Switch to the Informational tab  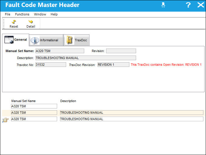pos(46,40)
